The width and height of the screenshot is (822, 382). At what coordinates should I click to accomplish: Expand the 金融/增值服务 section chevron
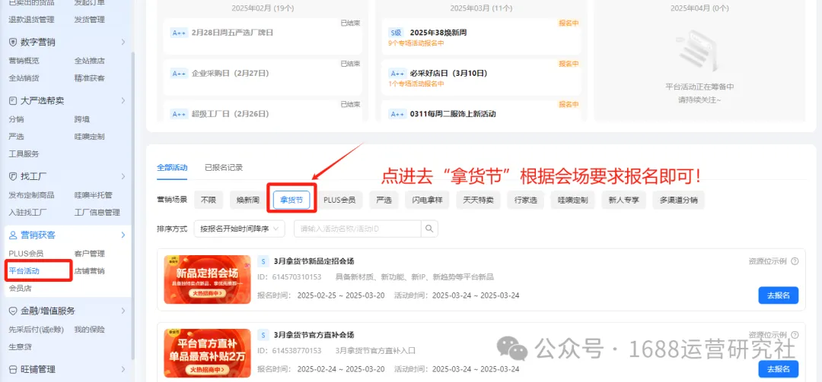(123, 311)
